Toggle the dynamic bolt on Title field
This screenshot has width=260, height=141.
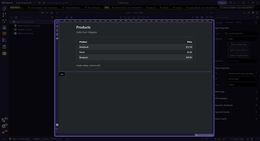[x=256, y=73]
